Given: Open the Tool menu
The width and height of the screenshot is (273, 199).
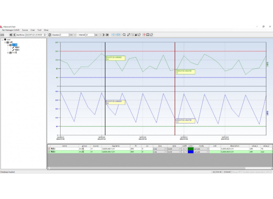Looking at the screenshot, I should tap(39, 30).
